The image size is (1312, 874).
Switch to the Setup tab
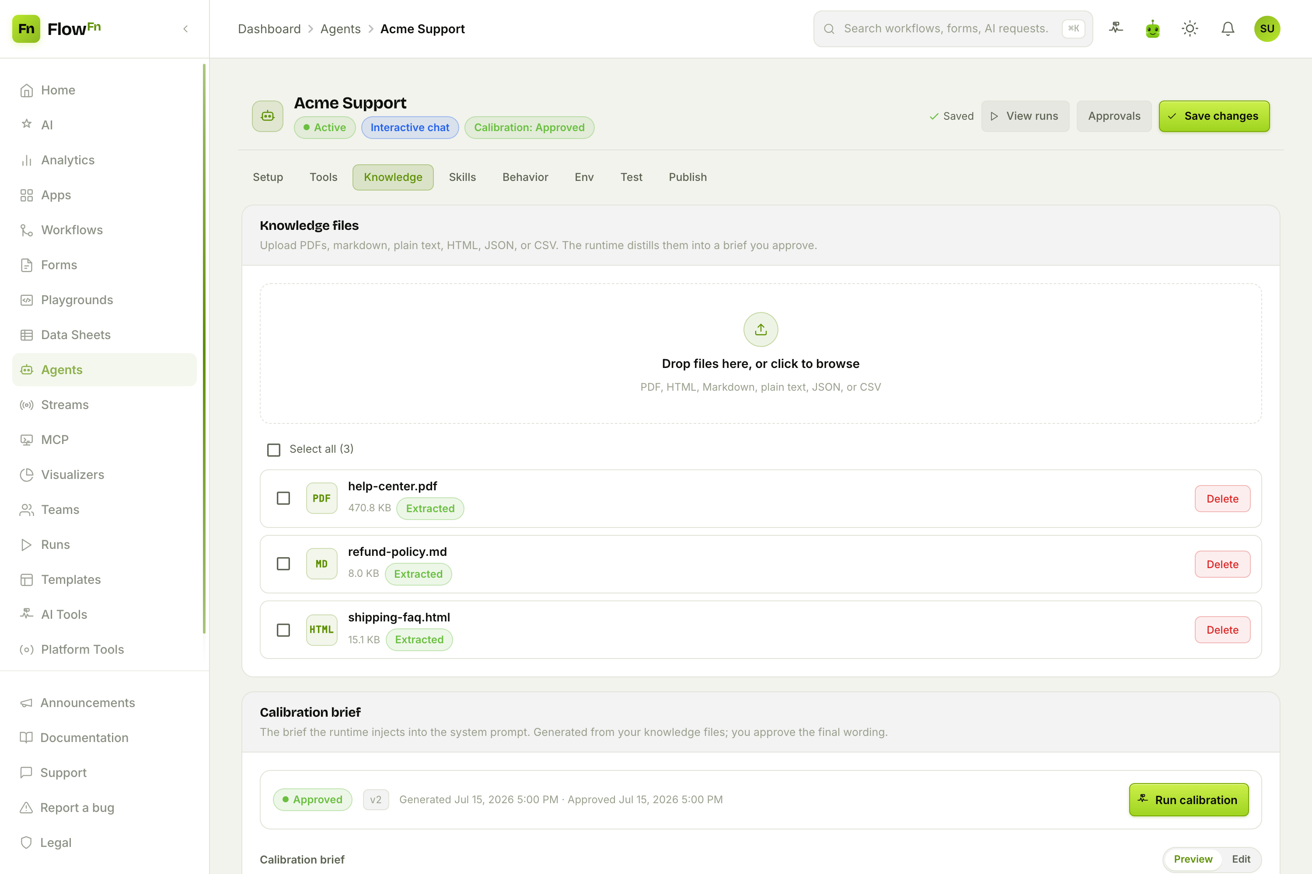coord(268,177)
